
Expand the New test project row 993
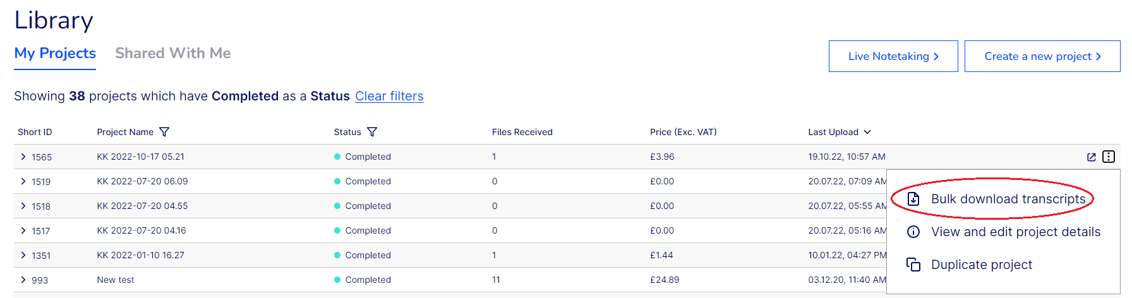[23, 280]
